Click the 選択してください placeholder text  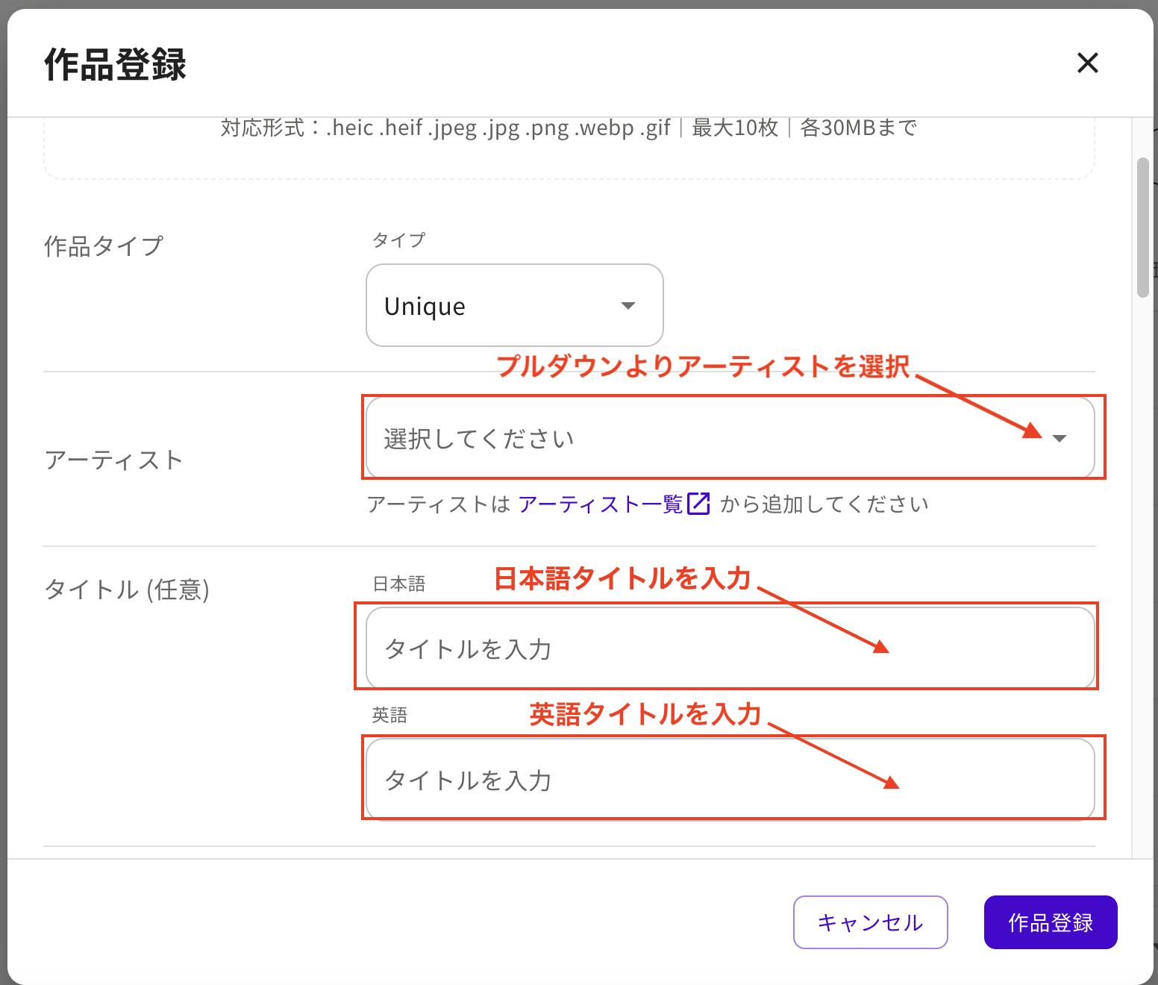click(478, 438)
